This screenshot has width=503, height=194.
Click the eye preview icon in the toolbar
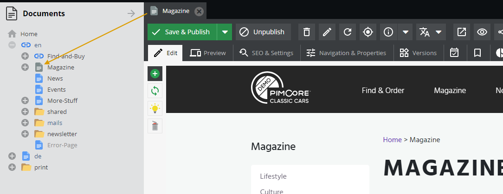click(482, 32)
